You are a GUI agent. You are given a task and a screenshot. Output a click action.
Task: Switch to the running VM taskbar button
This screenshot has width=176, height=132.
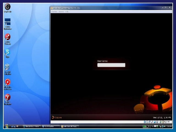point(70,127)
